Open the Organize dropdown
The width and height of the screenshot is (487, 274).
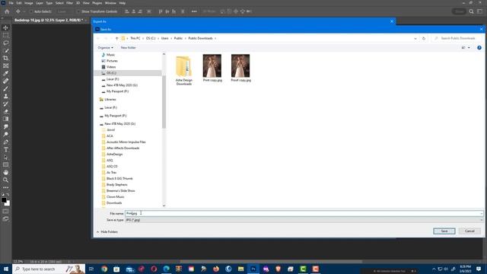105,47
